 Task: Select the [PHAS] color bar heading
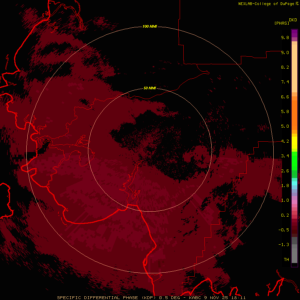click(282, 23)
